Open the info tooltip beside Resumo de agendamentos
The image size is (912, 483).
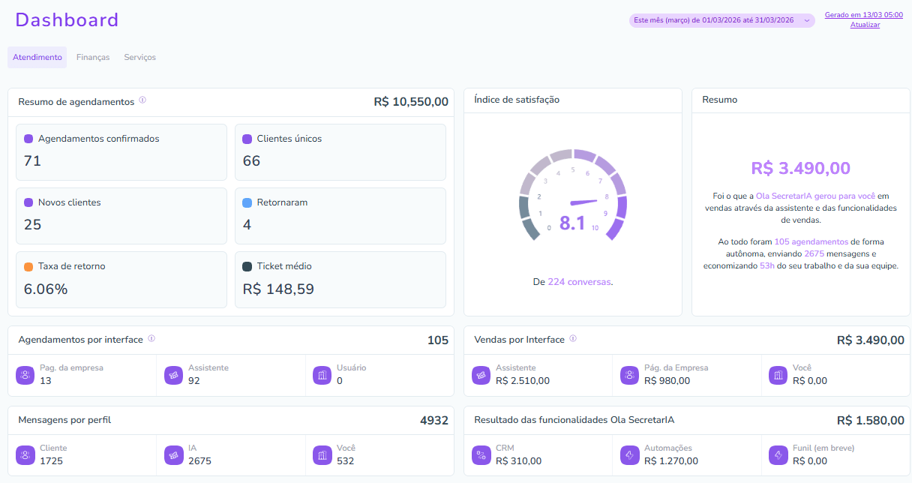tap(142, 99)
